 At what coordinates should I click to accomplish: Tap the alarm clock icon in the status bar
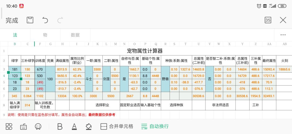(259, 6)
